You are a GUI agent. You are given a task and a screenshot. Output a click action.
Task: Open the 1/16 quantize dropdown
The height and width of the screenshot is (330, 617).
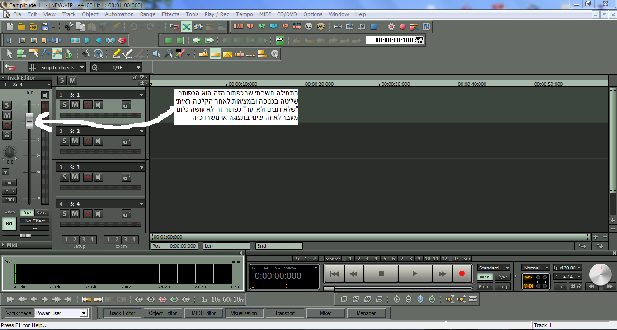117,67
